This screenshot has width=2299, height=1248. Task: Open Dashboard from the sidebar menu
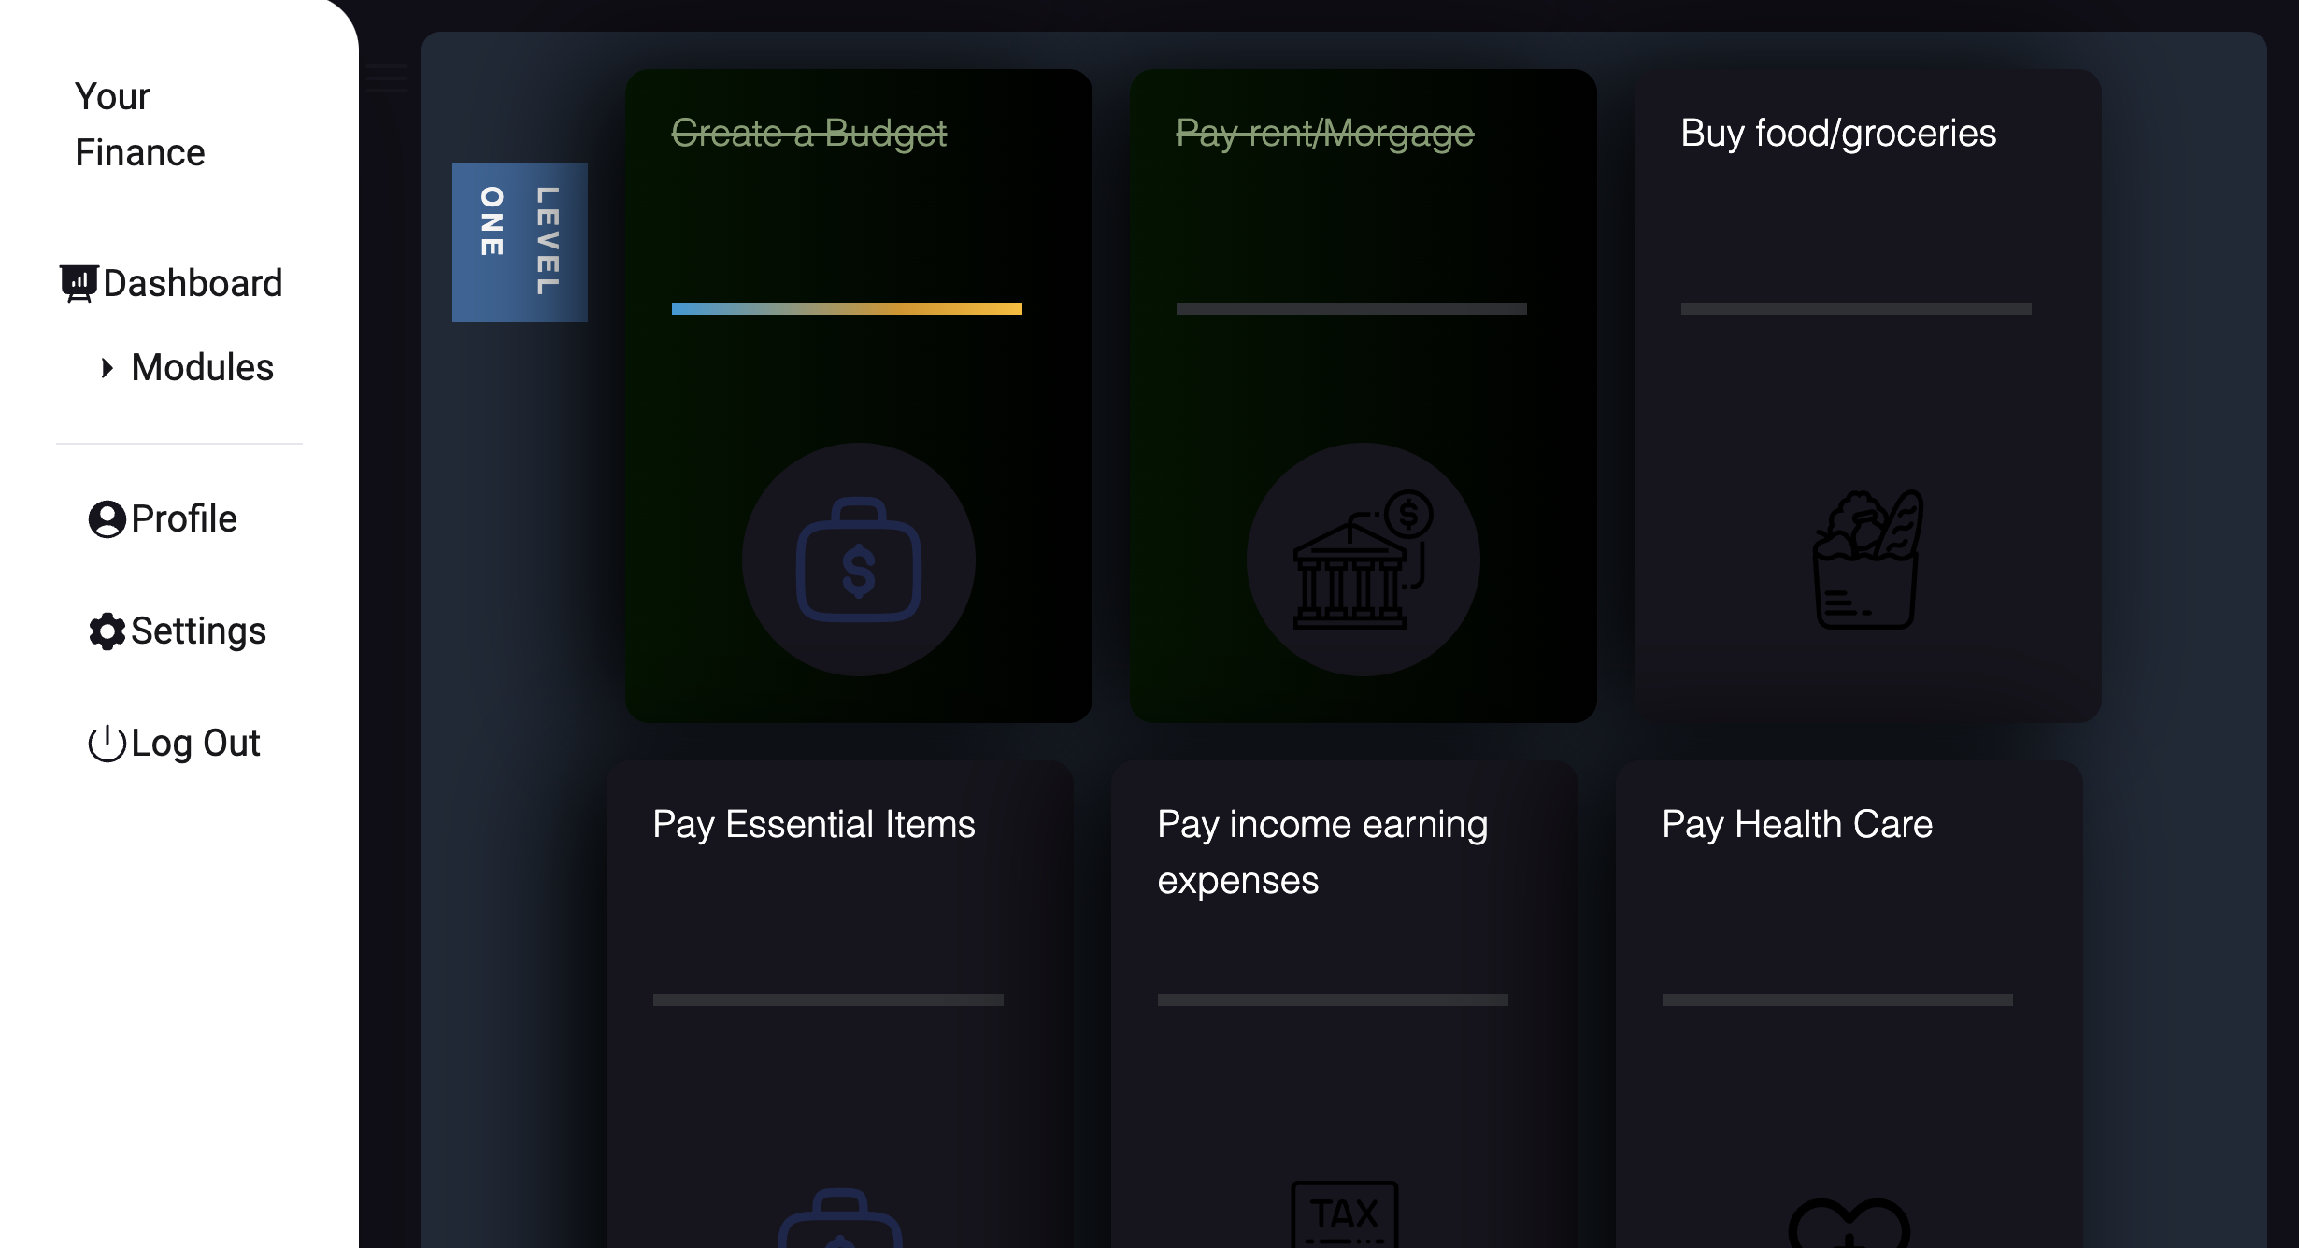click(x=192, y=283)
